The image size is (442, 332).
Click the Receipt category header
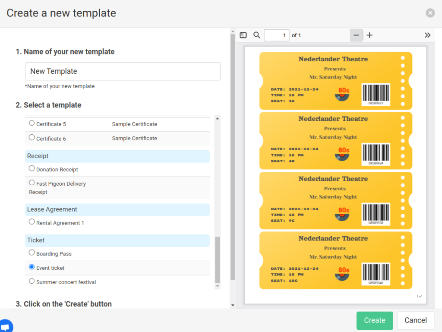[117, 156]
